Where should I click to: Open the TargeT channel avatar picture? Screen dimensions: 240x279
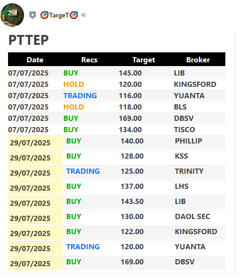[12, 15]
